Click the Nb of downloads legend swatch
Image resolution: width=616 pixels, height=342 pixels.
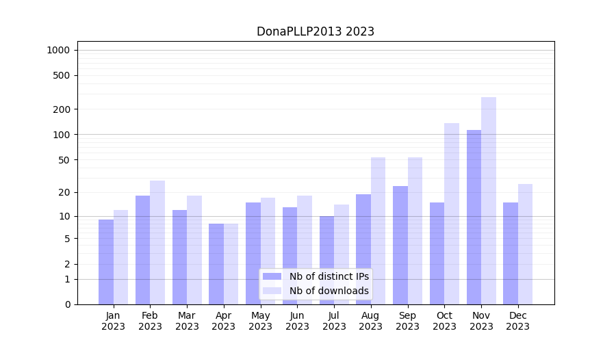tap(272, 291)
